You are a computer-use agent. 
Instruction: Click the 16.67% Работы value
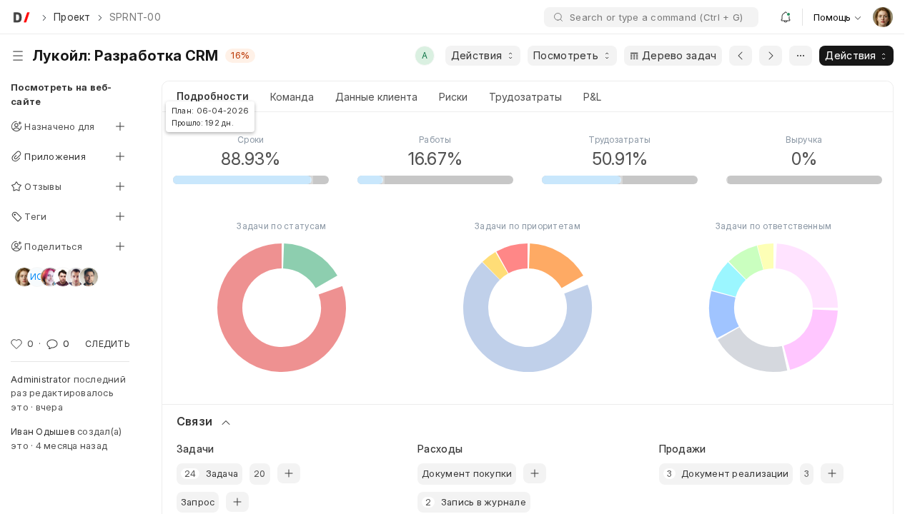435,158
